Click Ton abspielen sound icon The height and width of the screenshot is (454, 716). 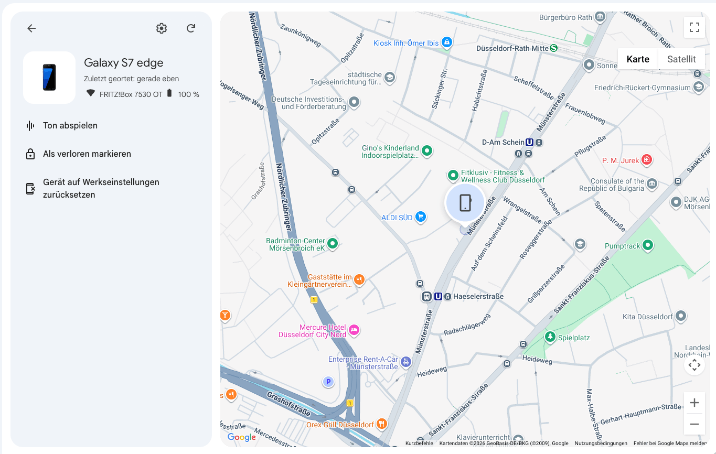click(x=30, y=126)
